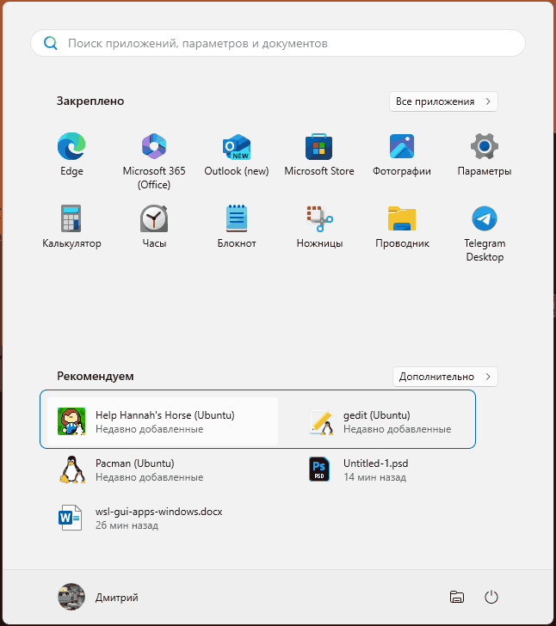
Task: Click the 'Рекомендуем' heading
Action: click(96, 376)
